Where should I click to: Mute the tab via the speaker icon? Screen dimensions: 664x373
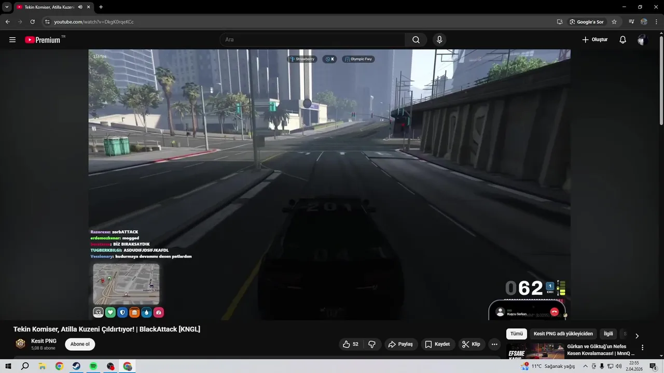tap(80, 7)
